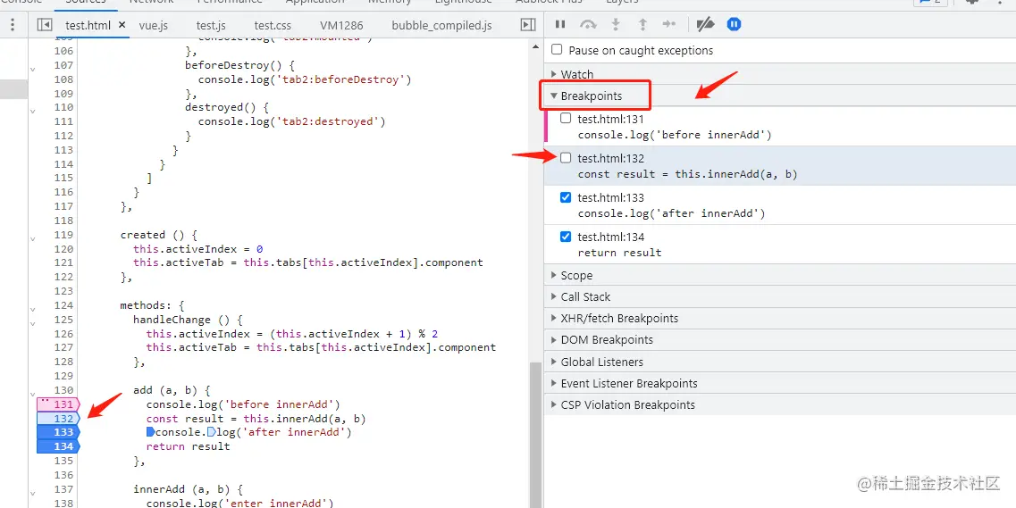Click breakpoint marker on line 131

pos(58,404)
